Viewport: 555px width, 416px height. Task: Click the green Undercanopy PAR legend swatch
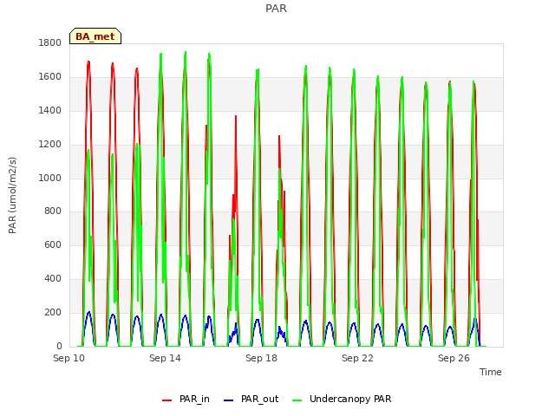coord(297,400)
